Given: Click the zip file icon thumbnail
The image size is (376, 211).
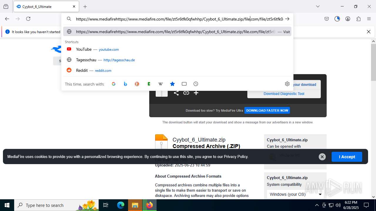Looking at the screenshot, I should click(161, 142).
